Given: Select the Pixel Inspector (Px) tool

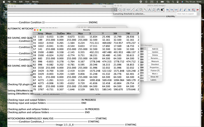Looking at the screenshot, I should [x=193, y=10].
